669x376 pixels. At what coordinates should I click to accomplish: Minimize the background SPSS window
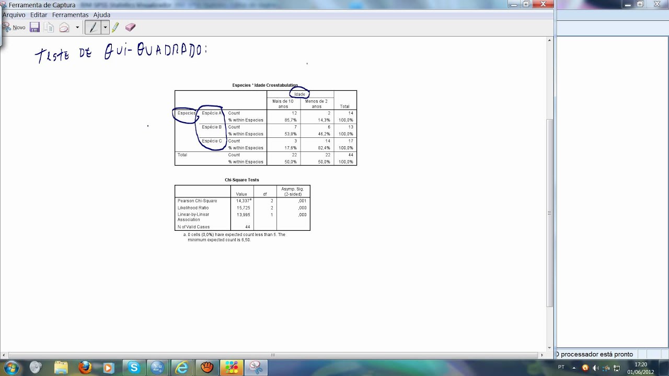click(x=628, y=4)
